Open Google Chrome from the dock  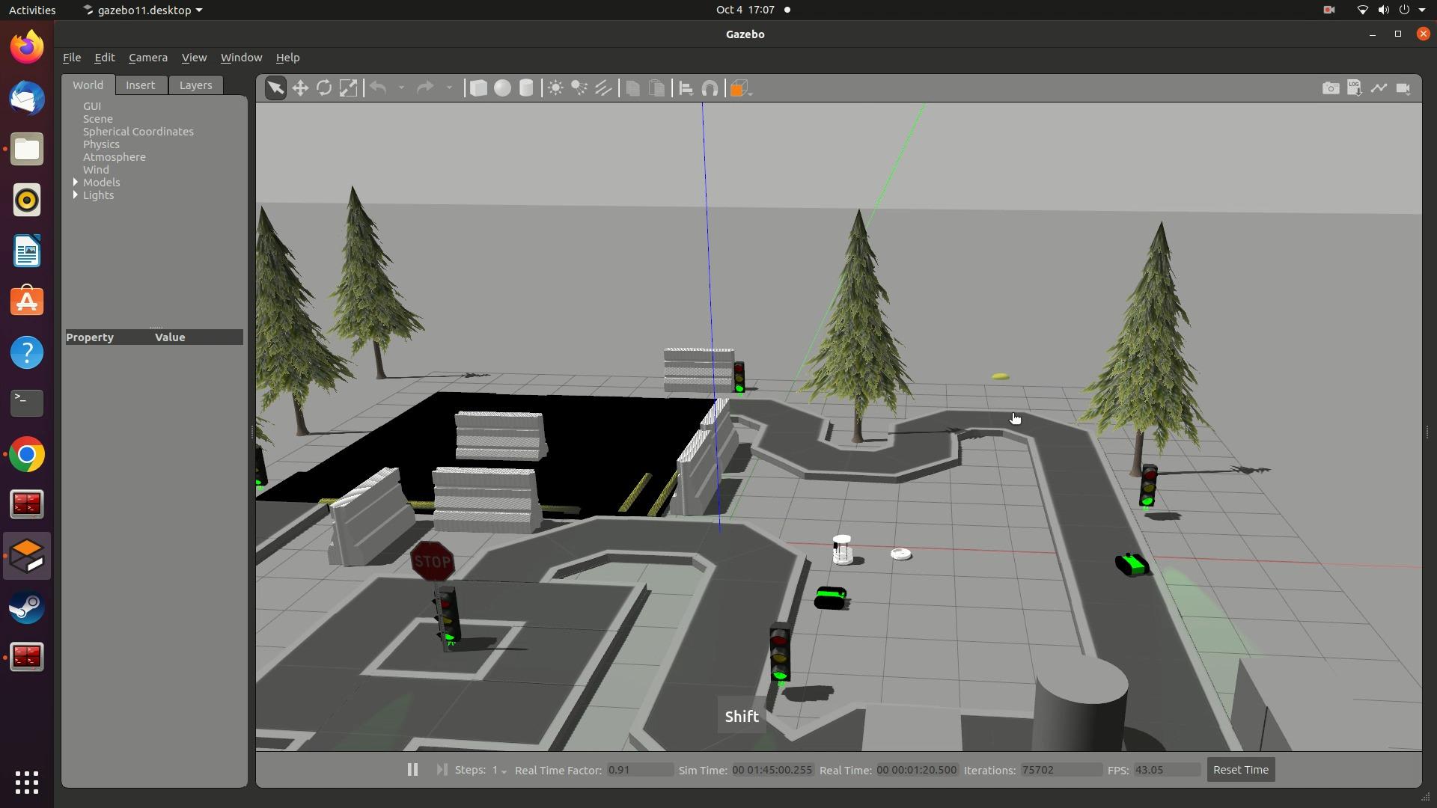(x=27, y=454)
